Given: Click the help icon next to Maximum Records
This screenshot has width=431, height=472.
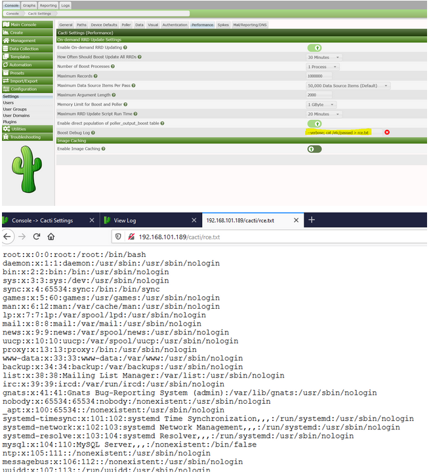Looking at the screenshot, I should point(96,76).
